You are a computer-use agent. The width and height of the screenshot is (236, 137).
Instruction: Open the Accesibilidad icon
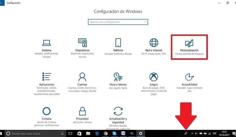pos(189,77)
